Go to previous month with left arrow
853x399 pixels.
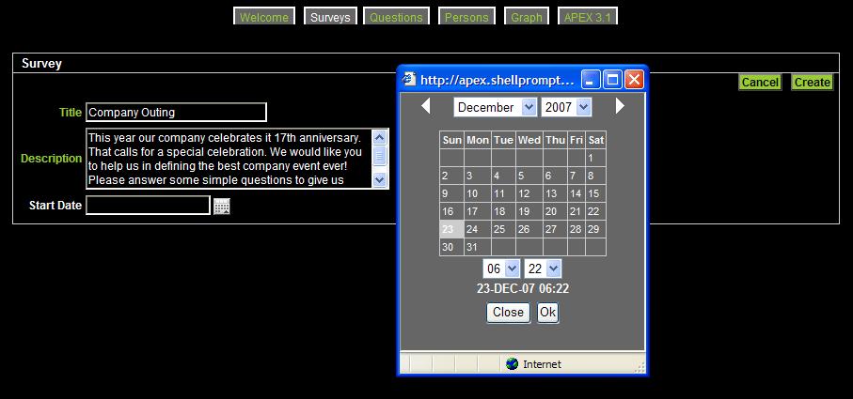(x=425, y=106)
